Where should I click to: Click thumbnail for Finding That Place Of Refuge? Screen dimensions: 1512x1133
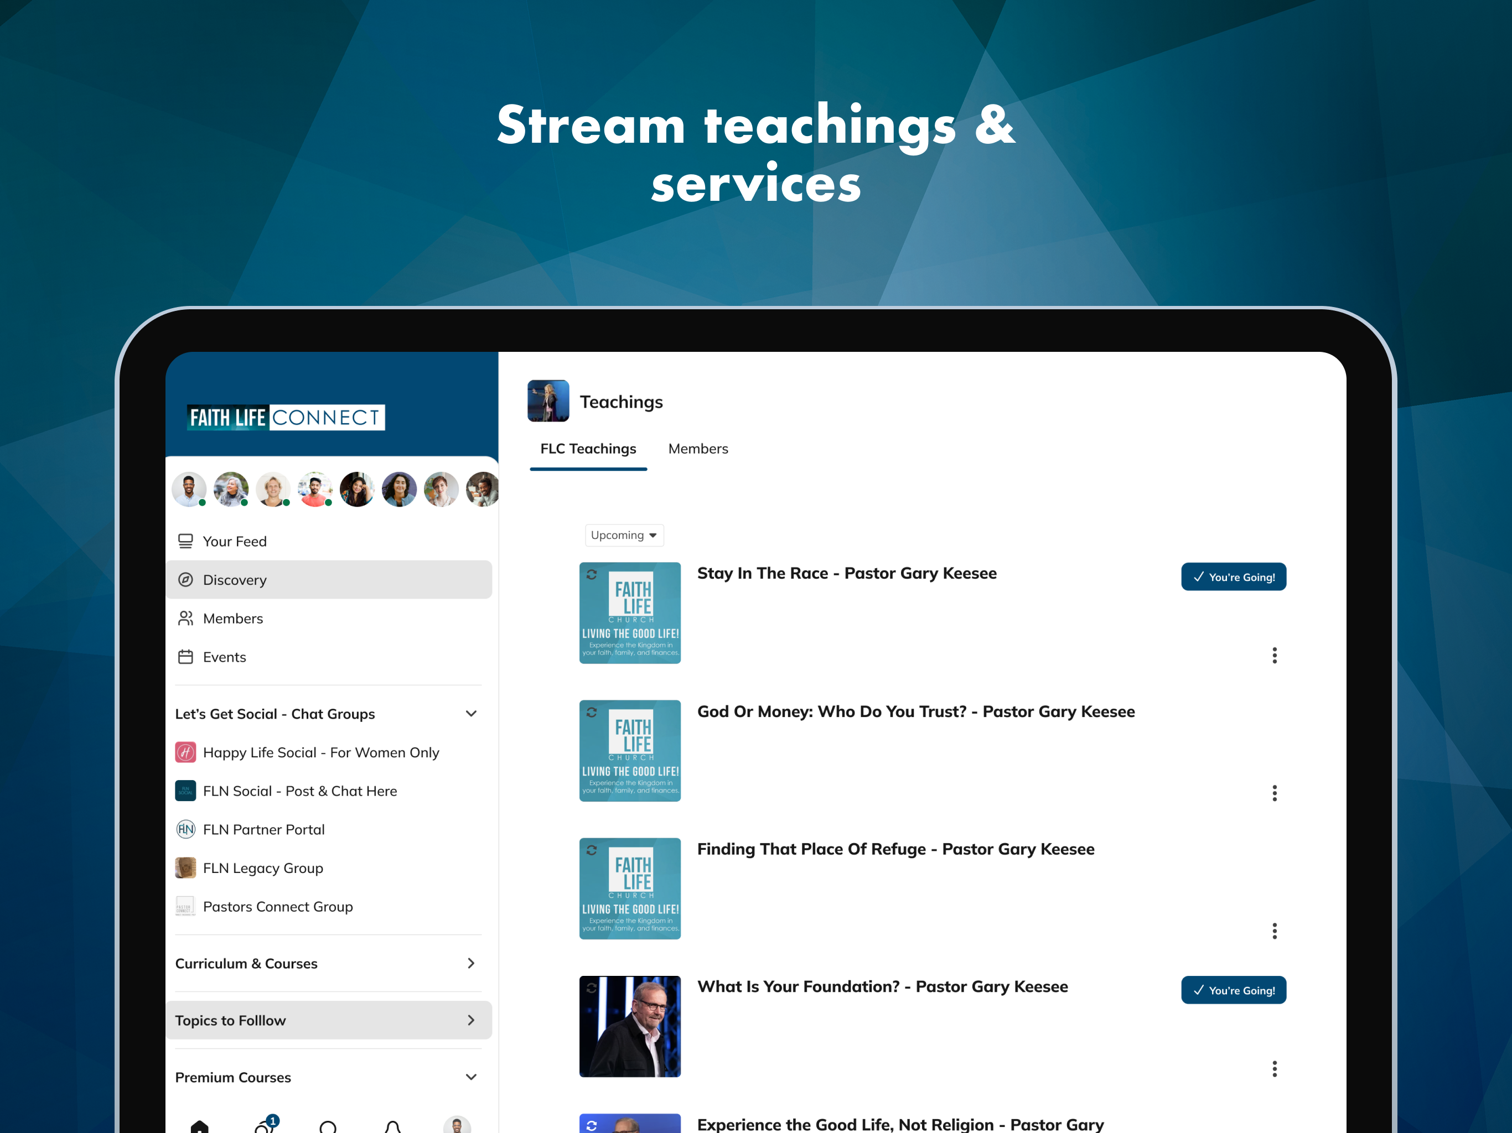pos(630,888)
